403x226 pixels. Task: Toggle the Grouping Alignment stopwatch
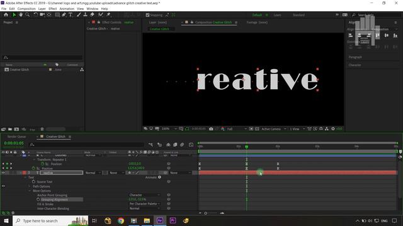click(38, 200)
